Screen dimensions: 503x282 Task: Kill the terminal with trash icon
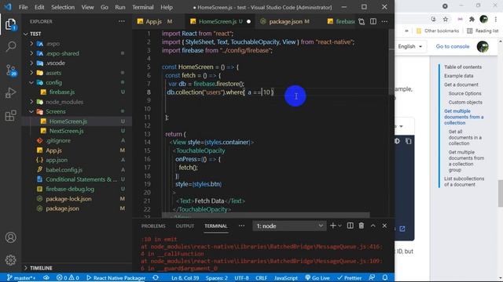(362, 226)
